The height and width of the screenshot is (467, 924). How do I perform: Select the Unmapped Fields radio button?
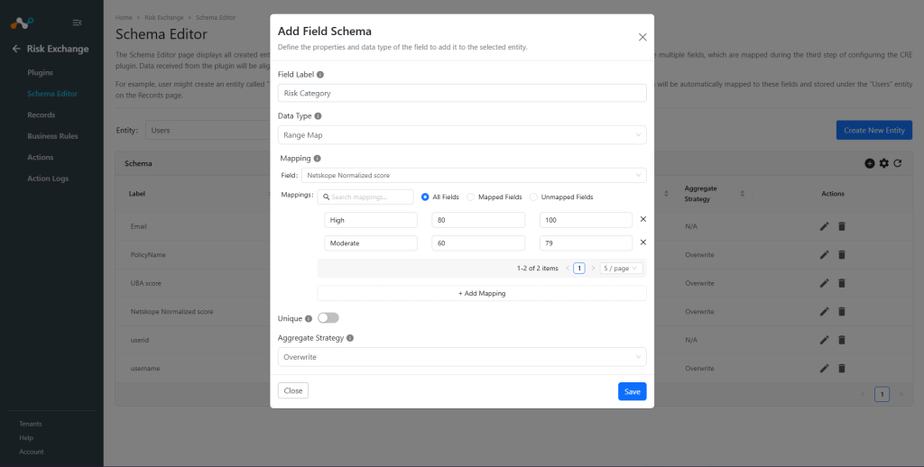click(x=533, y=197)
